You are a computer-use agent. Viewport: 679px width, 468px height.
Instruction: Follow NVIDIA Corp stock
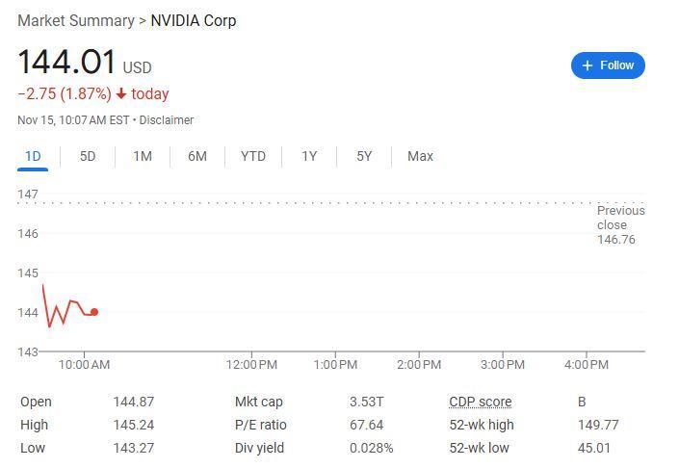coord(608,65)
